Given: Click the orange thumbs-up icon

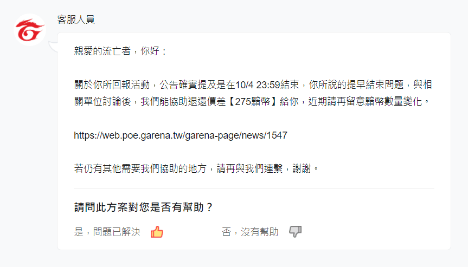Looking at the screenshot, I should point(157,232).
